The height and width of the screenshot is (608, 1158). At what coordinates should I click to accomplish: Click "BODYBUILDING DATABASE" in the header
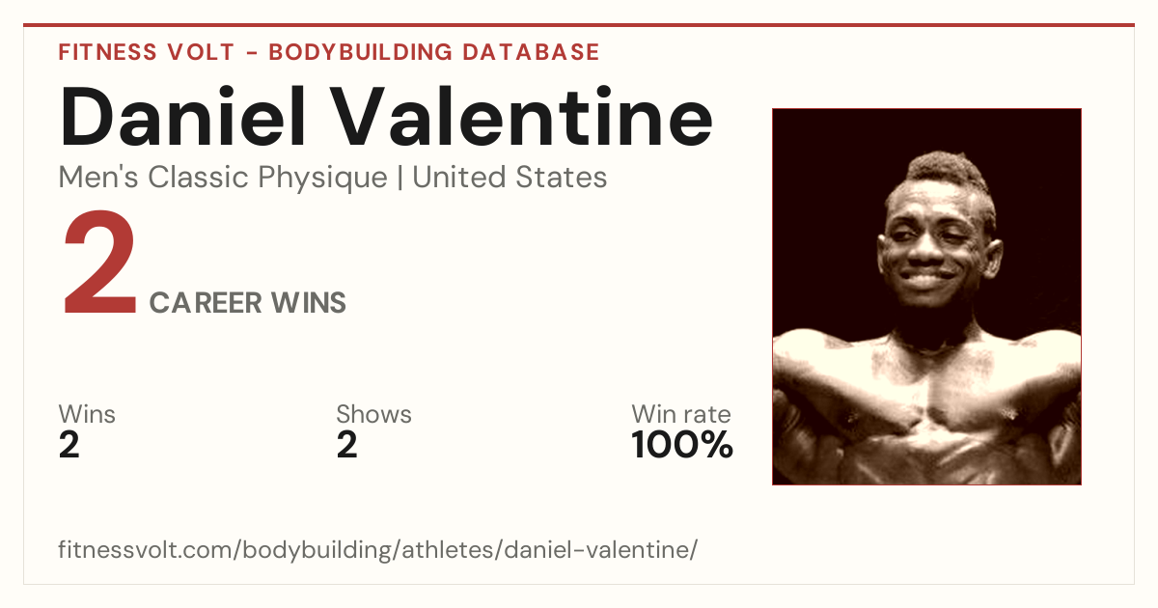click(x=434, y=52)
